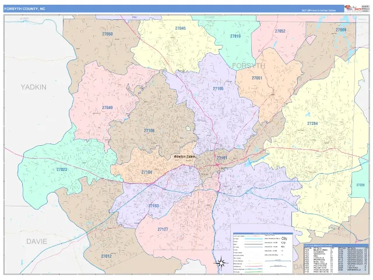Click the compass rose on the map
The height and width of the screenshot is (280, 373).
tap(221, 263)
